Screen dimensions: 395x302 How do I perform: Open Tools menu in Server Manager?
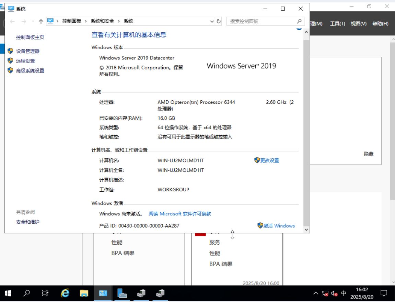(x=337, y=24)
